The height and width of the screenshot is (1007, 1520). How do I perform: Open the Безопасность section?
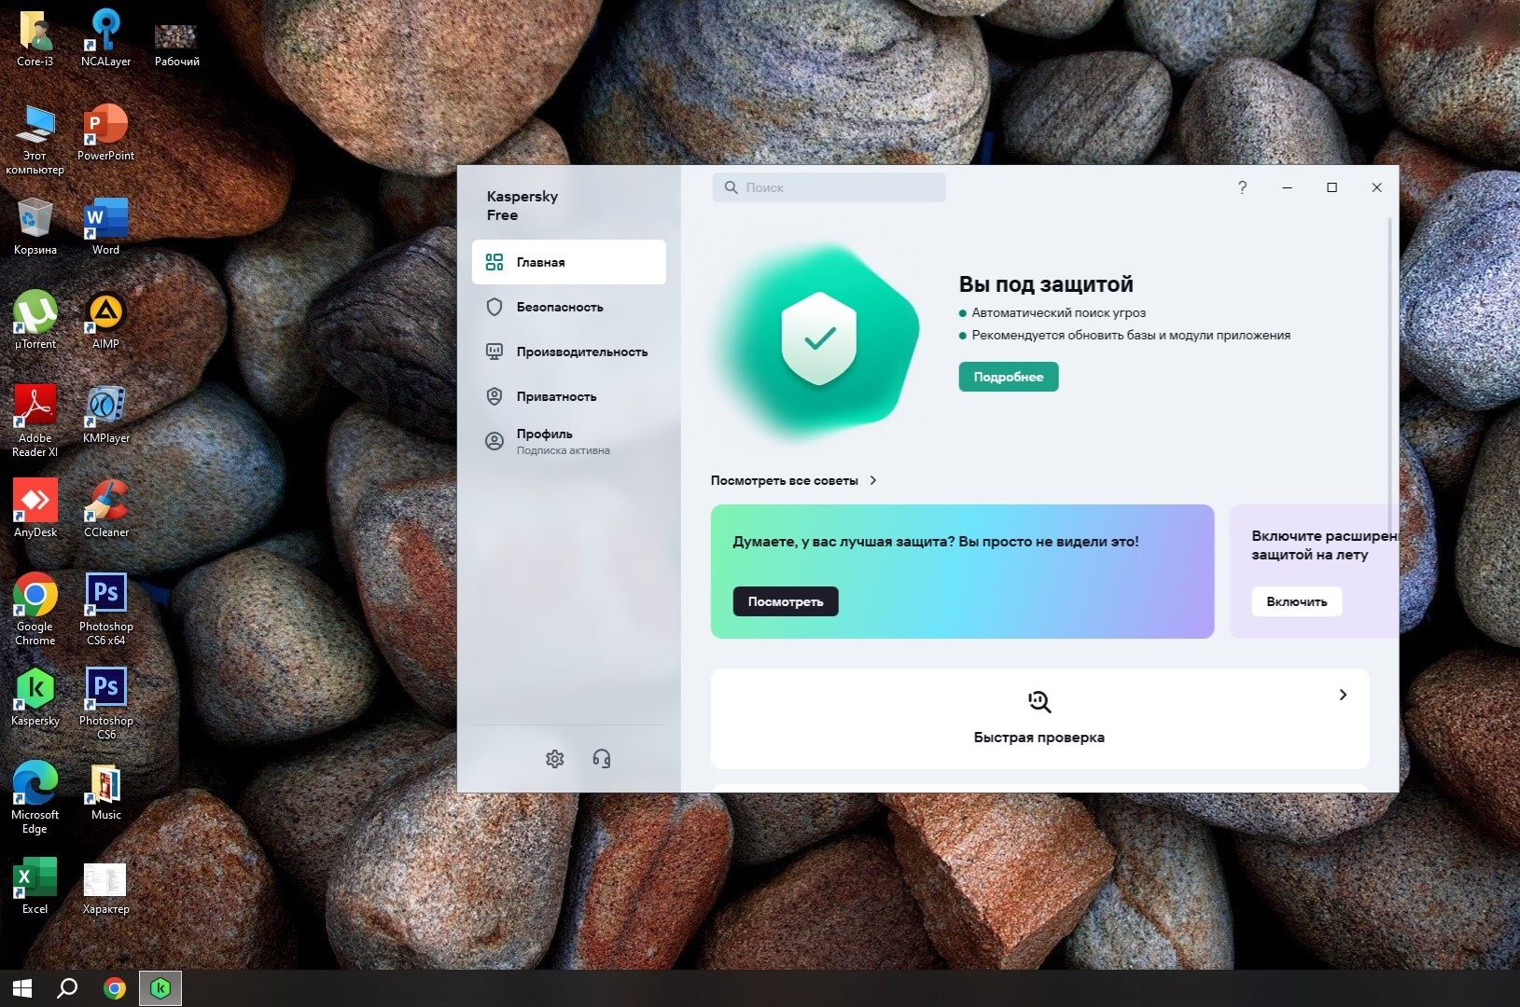click(569, 307)
